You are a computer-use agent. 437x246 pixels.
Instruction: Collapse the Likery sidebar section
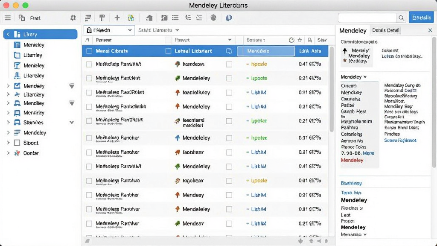8,34
